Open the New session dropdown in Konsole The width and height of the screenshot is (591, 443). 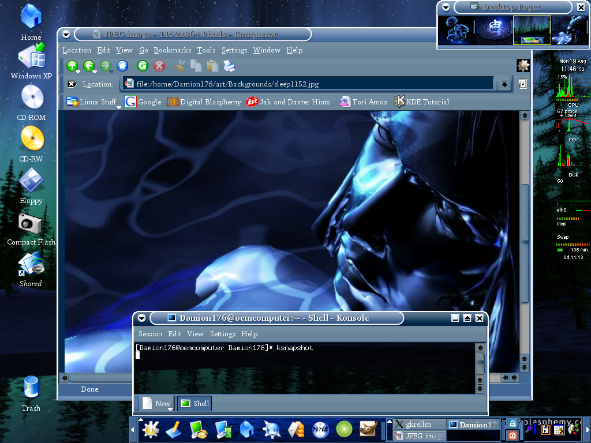coord(170,409)
